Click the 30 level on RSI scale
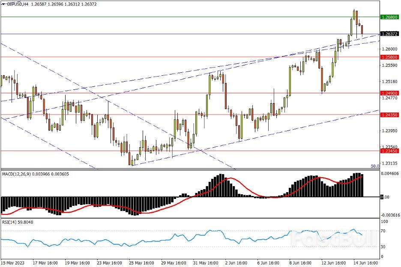This screenshot has height=267, width=401. (x=383, y=247)
